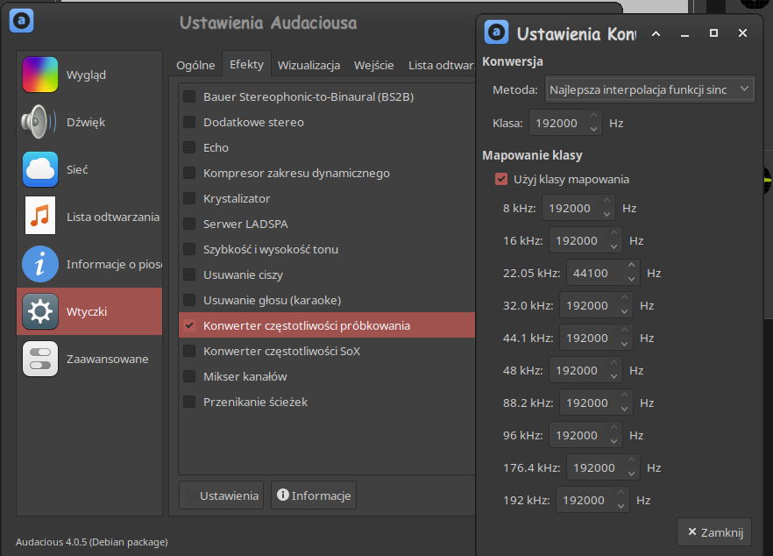This screenshot has height=556, width=773.
Task: Toggle the Echo effect checkbox
Action: pos(189,147)
